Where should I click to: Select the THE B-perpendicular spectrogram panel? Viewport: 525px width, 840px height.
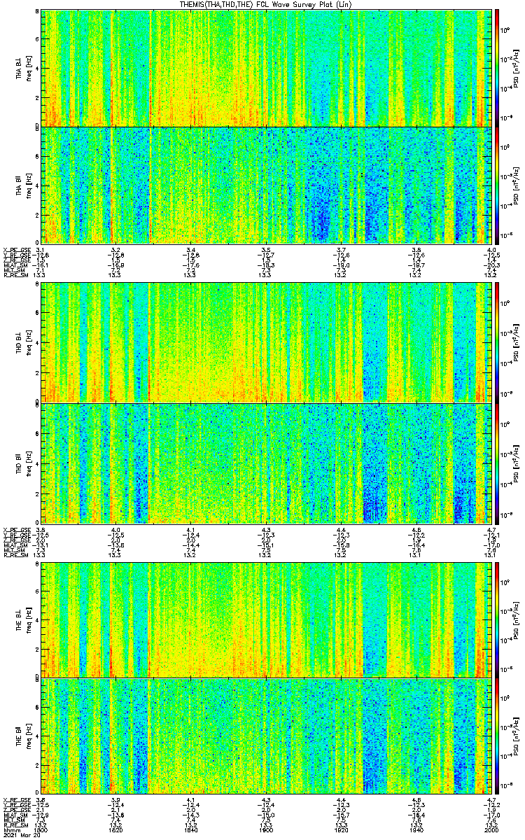(267, 619)
